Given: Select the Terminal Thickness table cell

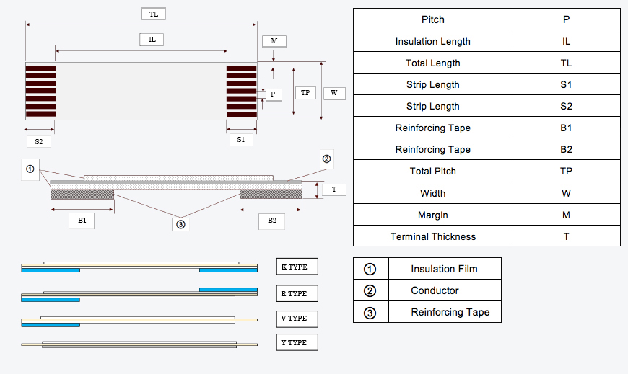Looking at the screenshot, I should click(433, 236).
